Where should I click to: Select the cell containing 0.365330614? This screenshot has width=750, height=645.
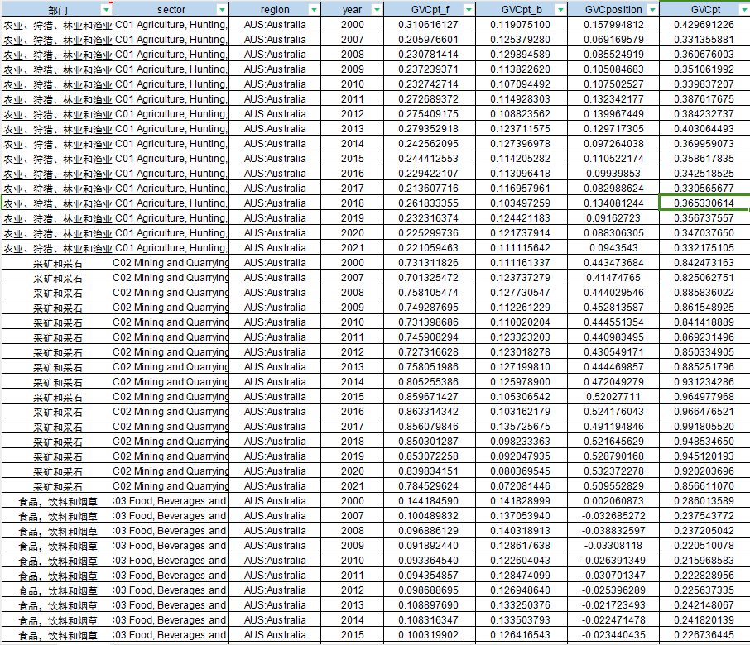point(704,203)
